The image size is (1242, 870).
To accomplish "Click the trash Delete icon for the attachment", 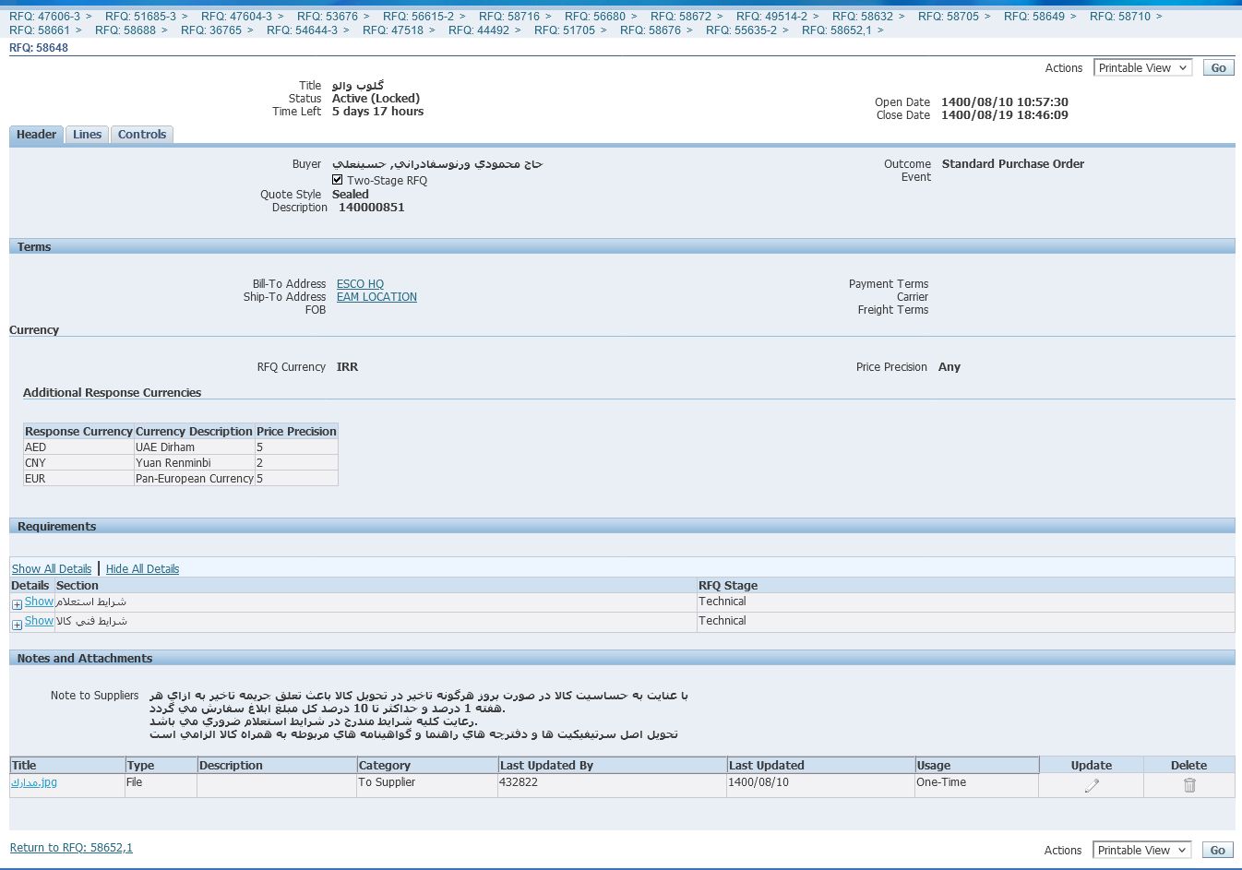I will 1189,785.
